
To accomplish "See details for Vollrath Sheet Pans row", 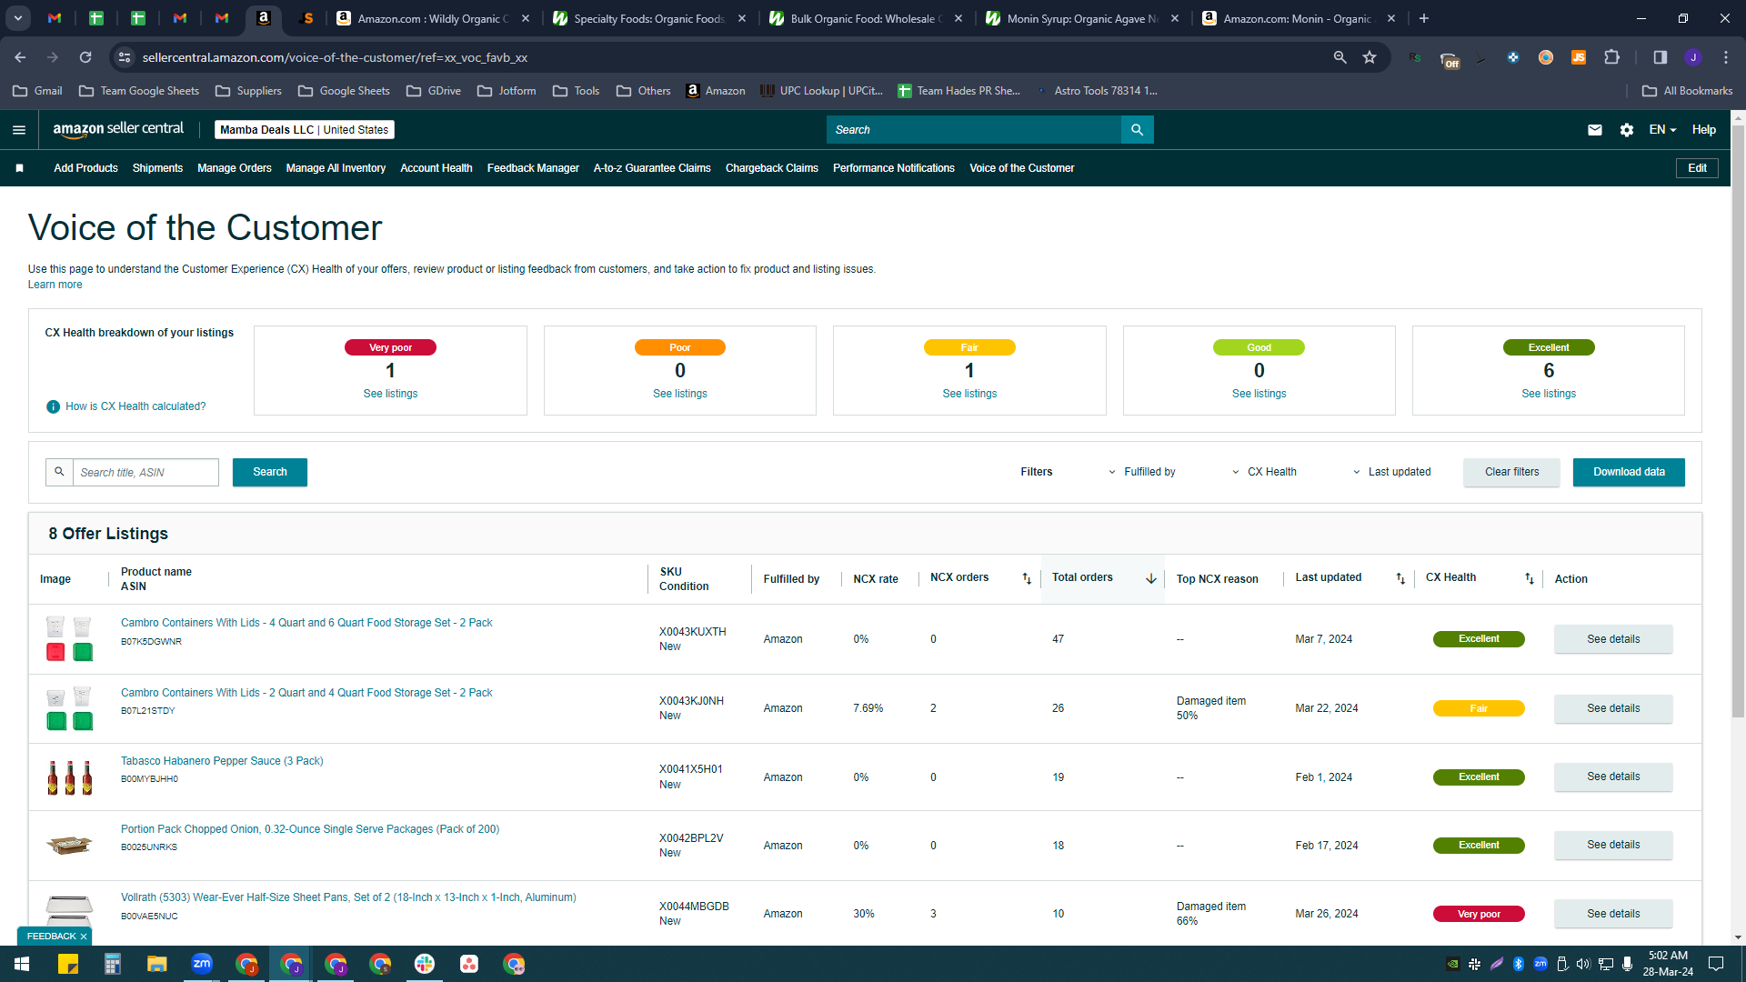I will click(1613, 914).
